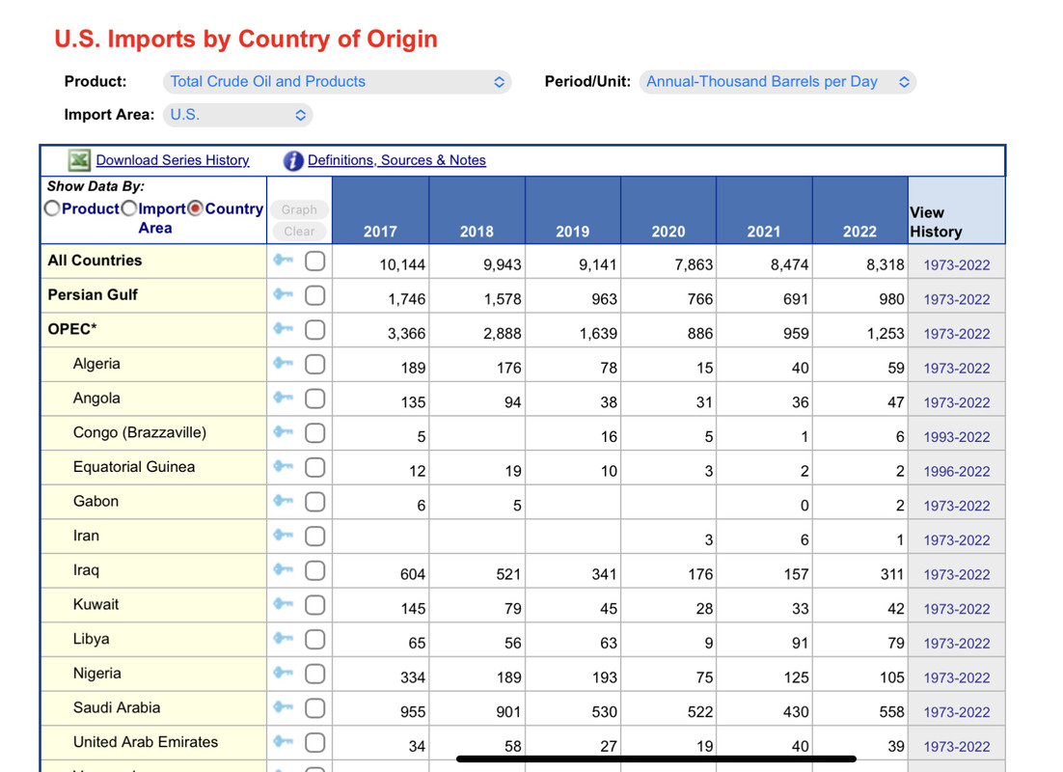View 1973-2022 history for Iraq
The height and width of the screenshot is (772, 1063).
(957, 574)
